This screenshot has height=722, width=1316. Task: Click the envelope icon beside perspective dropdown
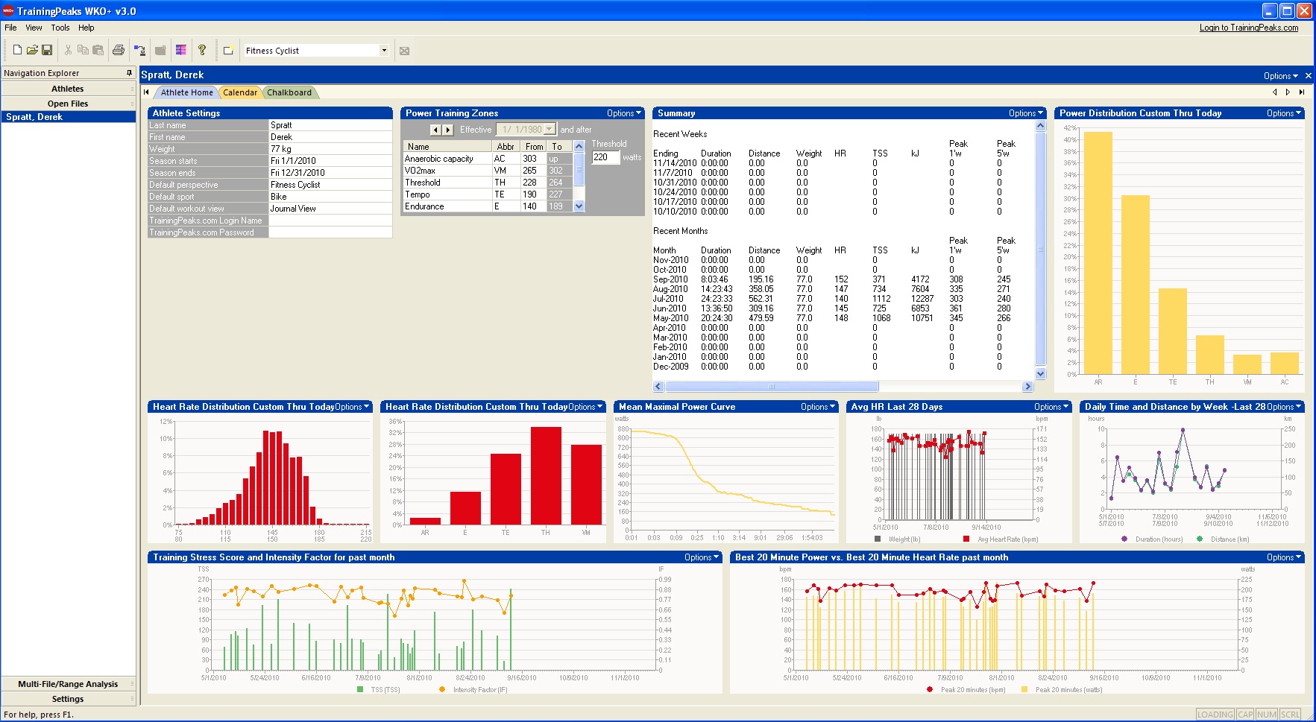coord(404,51)
